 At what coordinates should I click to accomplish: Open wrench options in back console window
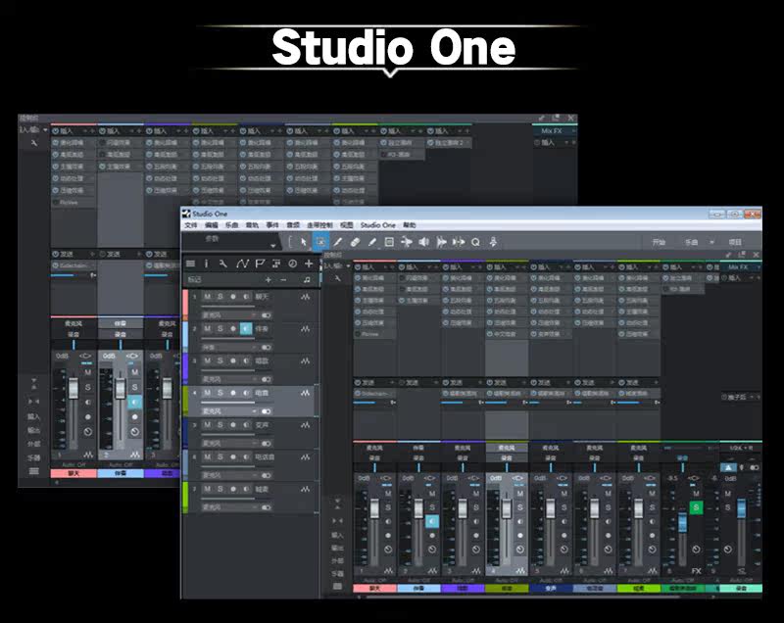[34, 143]
